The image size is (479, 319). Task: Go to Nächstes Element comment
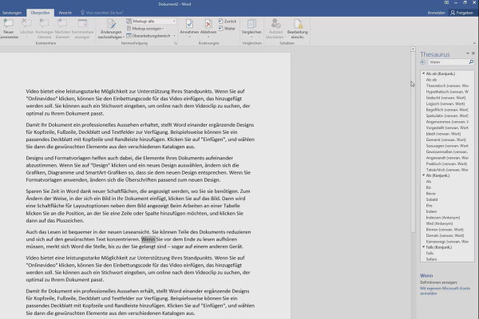click(62, 29)
